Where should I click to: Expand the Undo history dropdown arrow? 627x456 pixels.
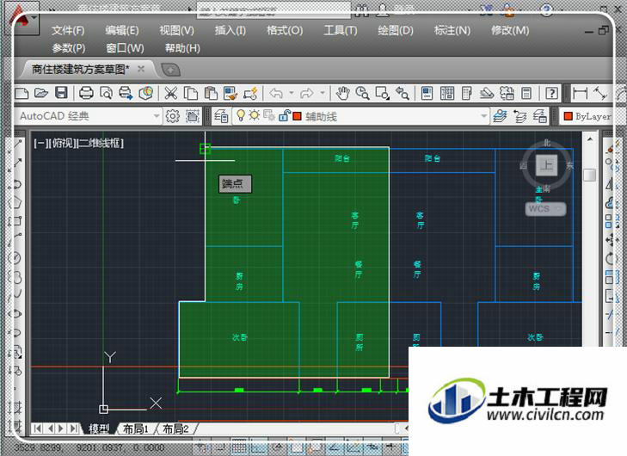[292, 94]
